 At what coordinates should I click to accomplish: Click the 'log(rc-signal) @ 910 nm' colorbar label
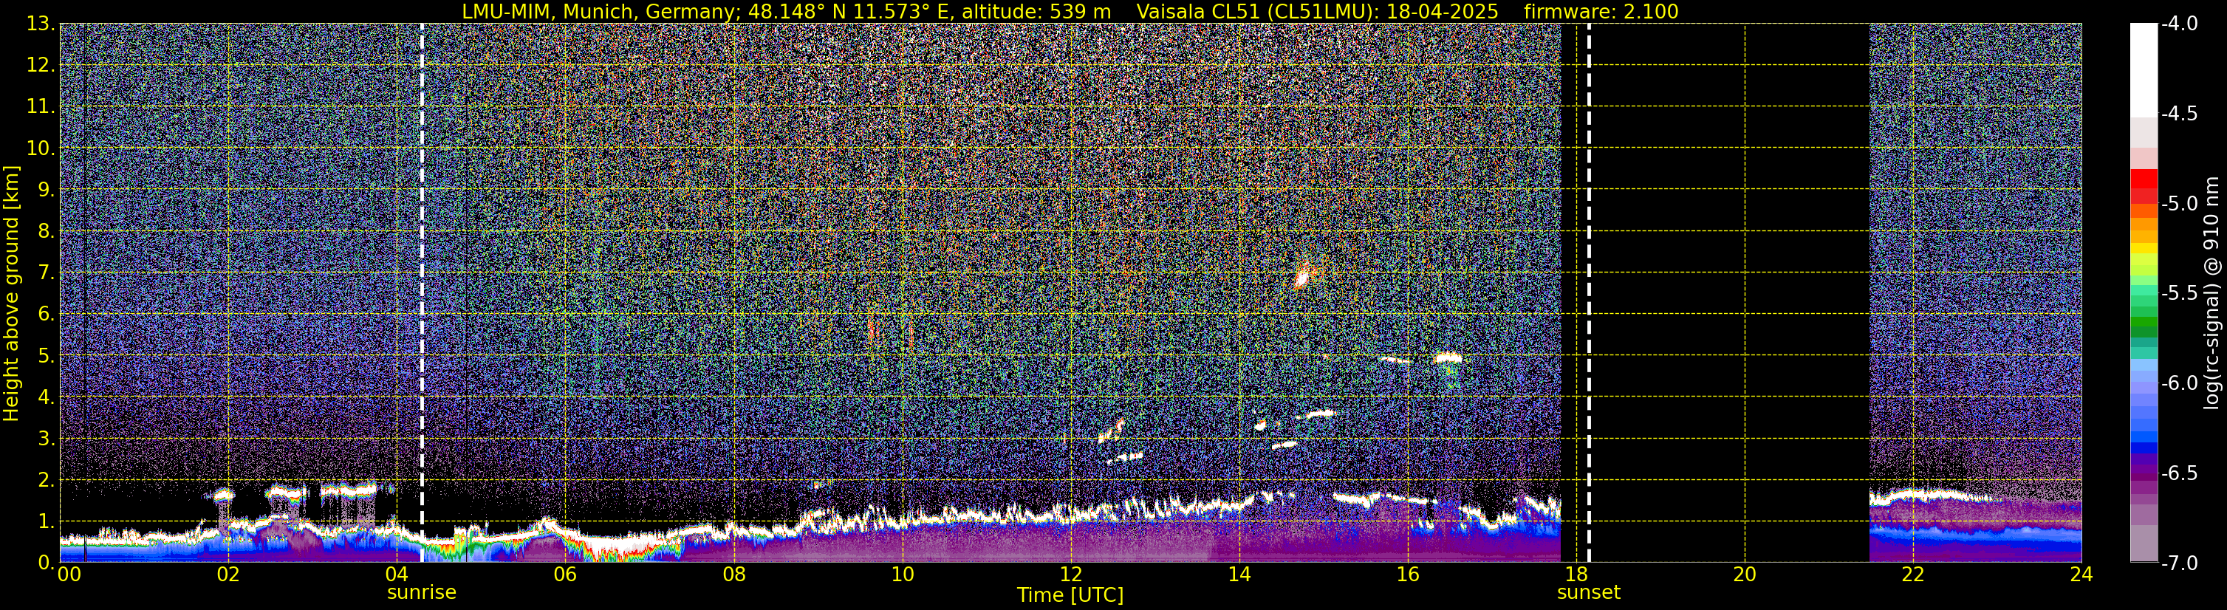click(x=2211, y=293)
